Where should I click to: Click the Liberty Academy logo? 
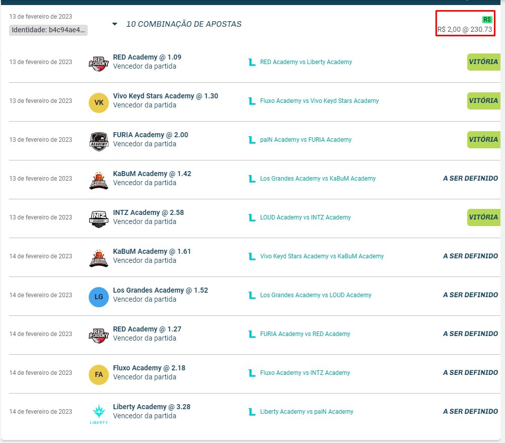[99, 414]
